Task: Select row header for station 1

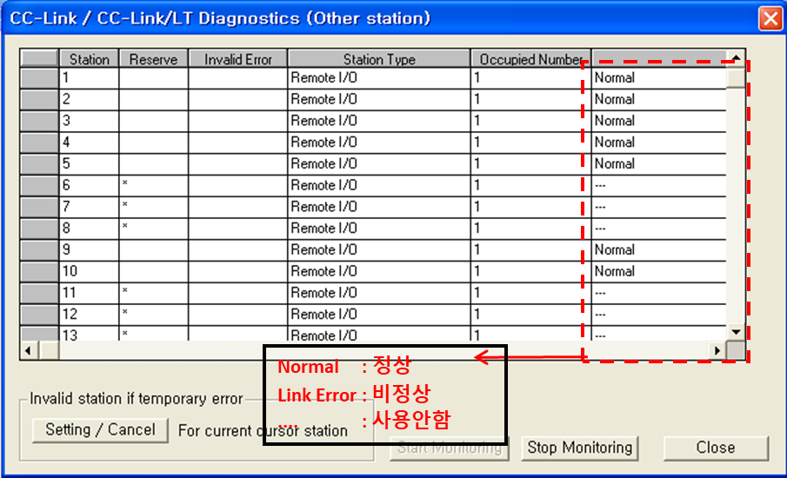Action: point(39,78)
